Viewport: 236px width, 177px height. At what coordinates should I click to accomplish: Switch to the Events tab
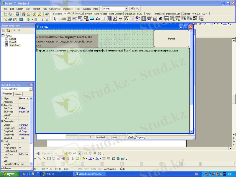(x=18, y=94)
